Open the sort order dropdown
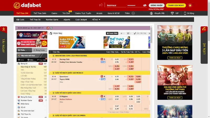 click(x=129, y=33)
